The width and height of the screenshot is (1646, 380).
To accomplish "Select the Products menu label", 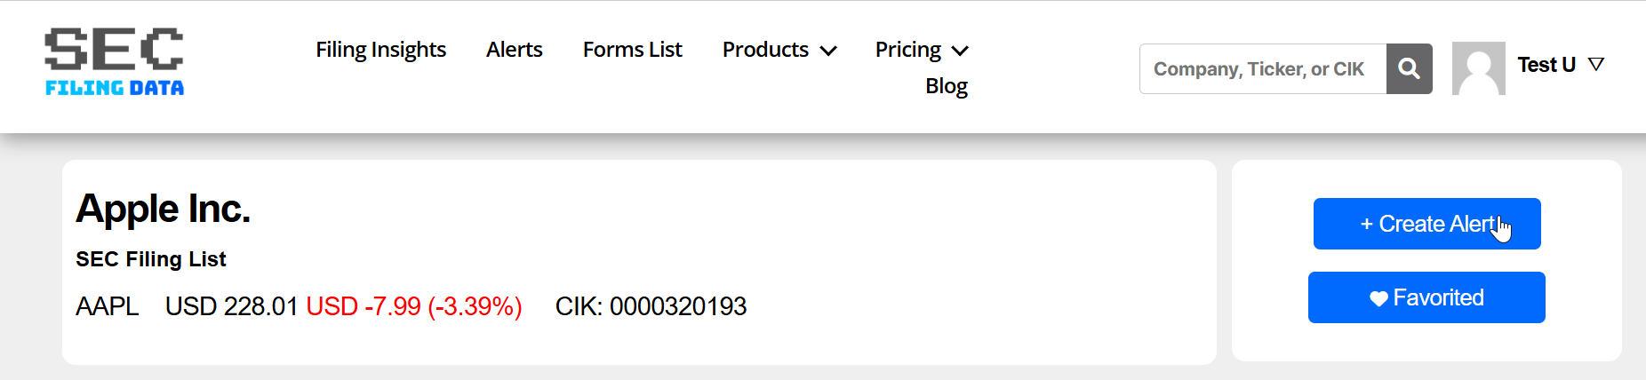I will (764, 50).
